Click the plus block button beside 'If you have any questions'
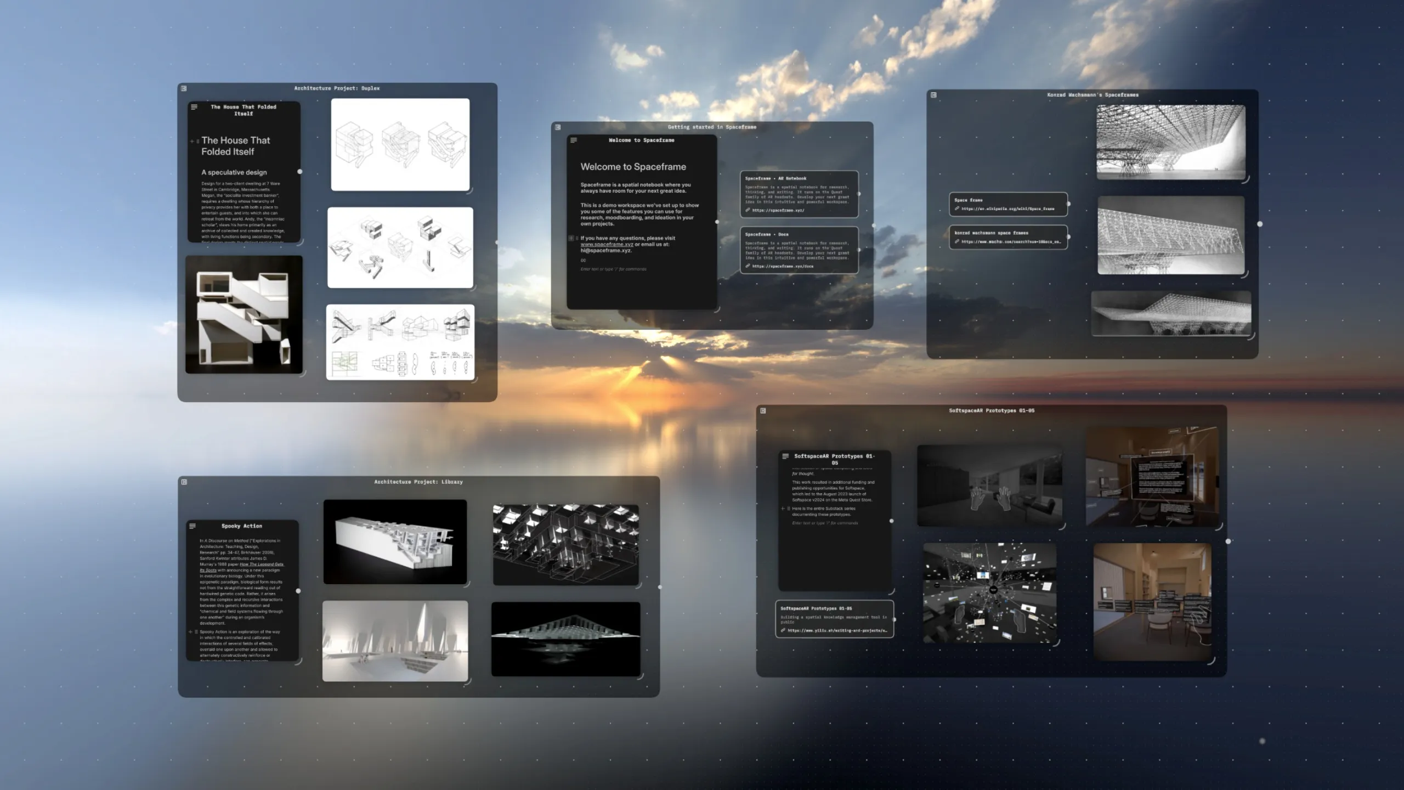This screenshot has height=790, width=1404. click(571, 238)
